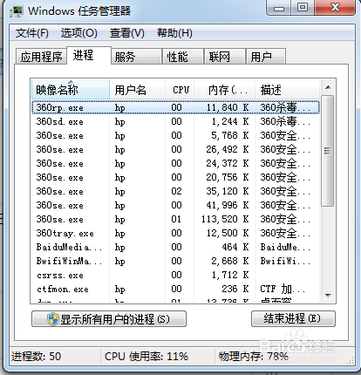Sort by 用户名 column header
Image resolution: width=361 pixels, height=375 pixels.
[x=138, y=90]
